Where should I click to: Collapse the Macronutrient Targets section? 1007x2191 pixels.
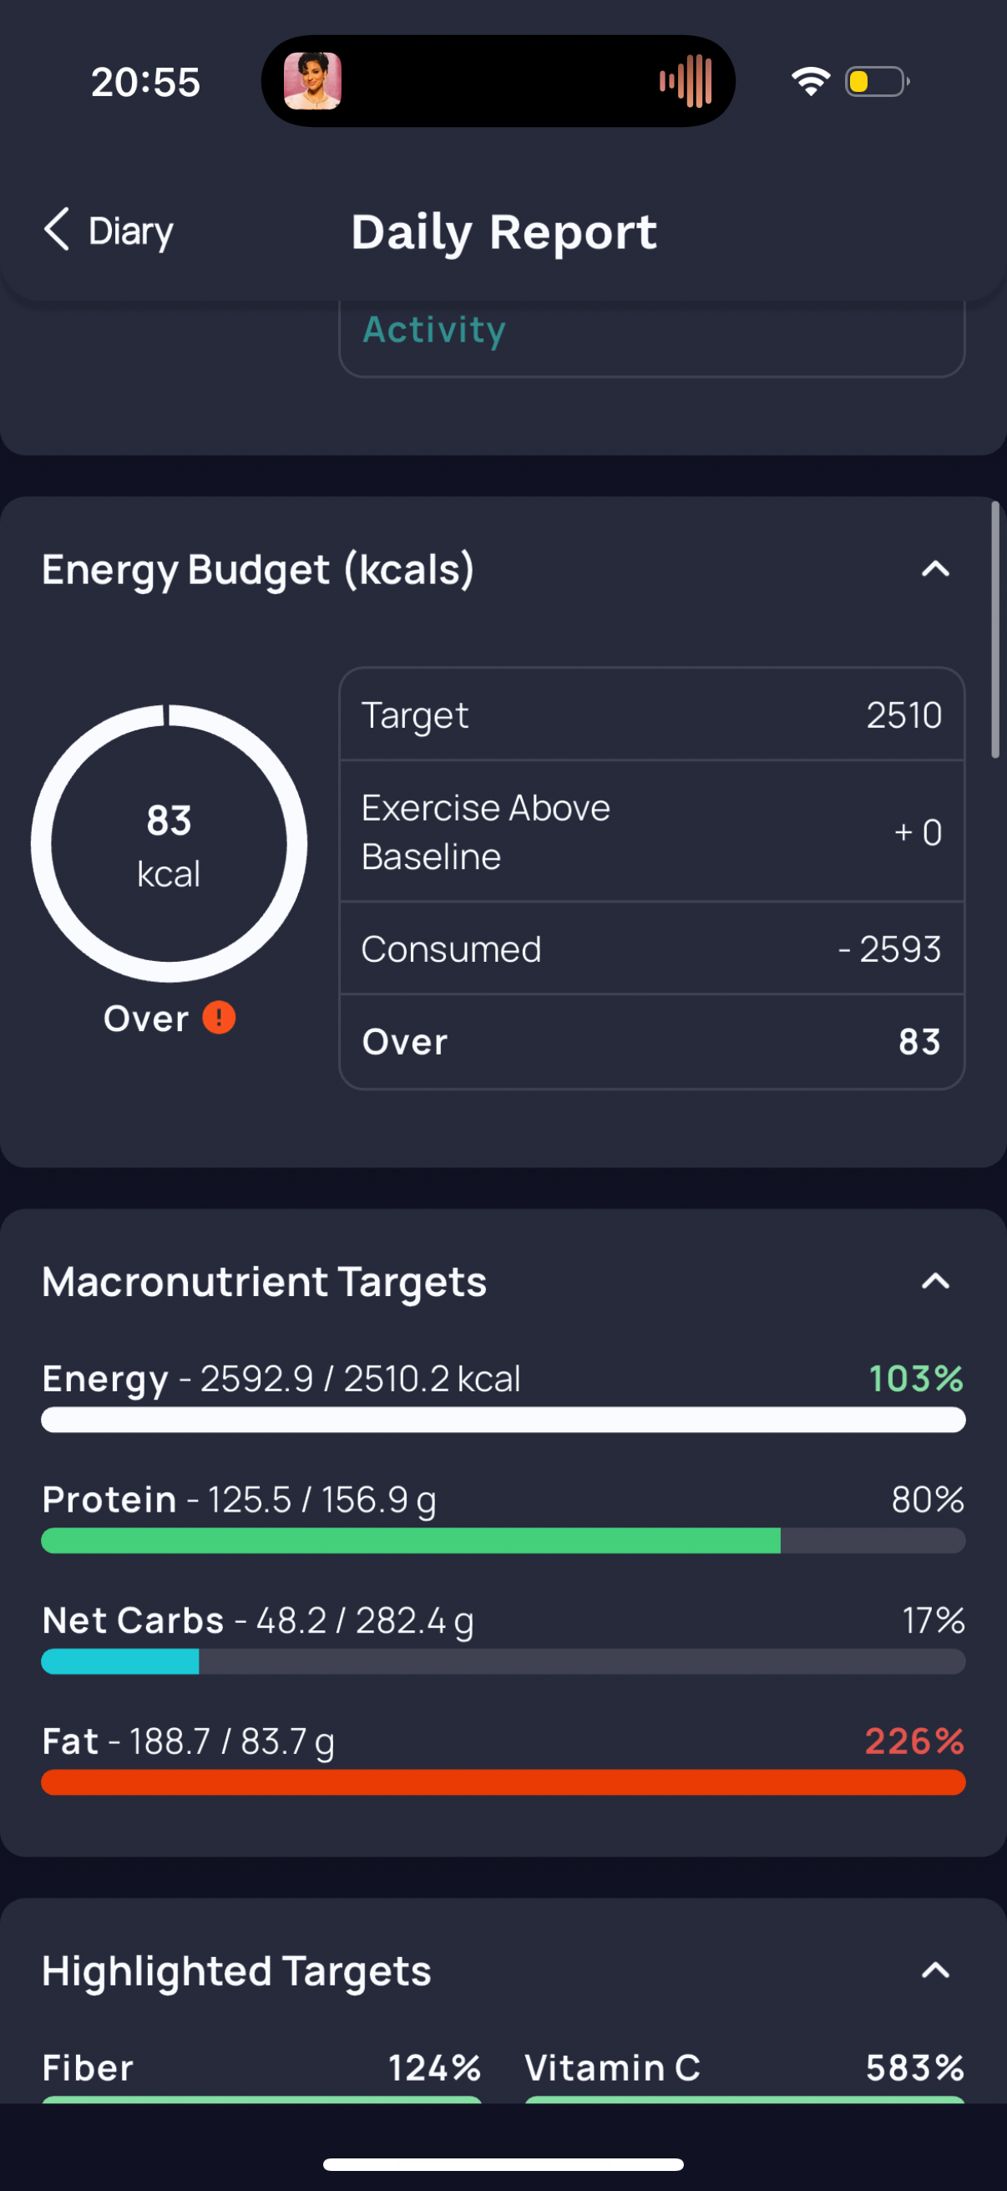[936, 1281]
